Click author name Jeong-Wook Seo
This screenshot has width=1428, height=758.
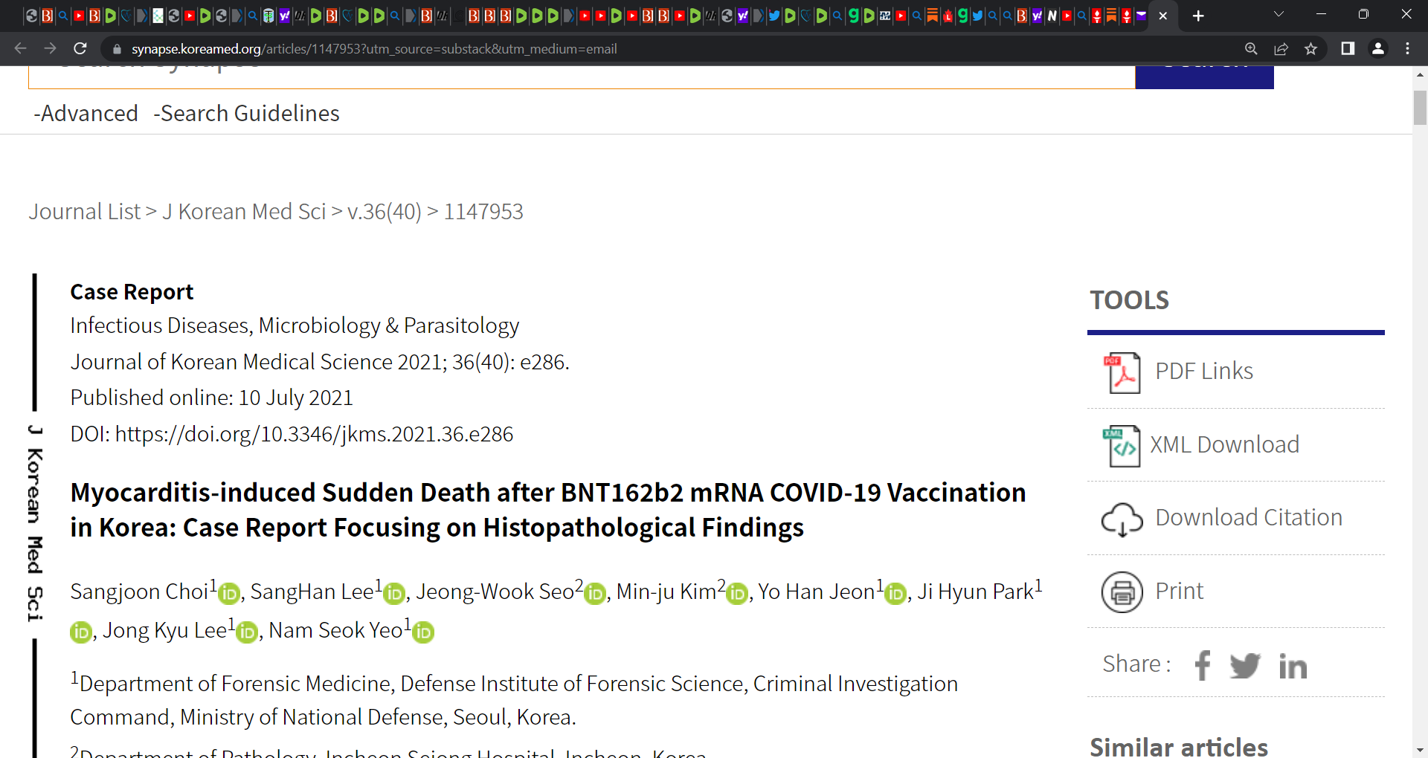495,592
